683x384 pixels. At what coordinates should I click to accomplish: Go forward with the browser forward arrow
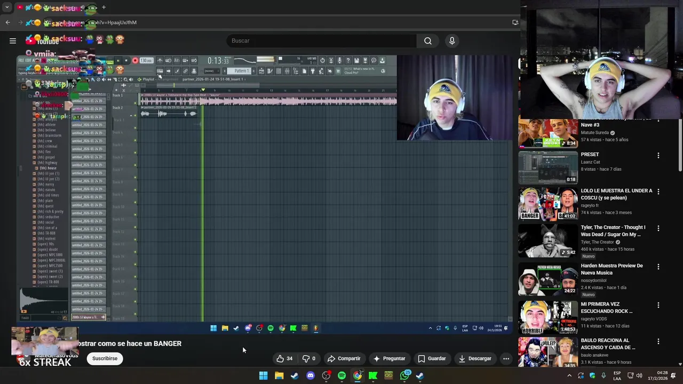point(21,22)
